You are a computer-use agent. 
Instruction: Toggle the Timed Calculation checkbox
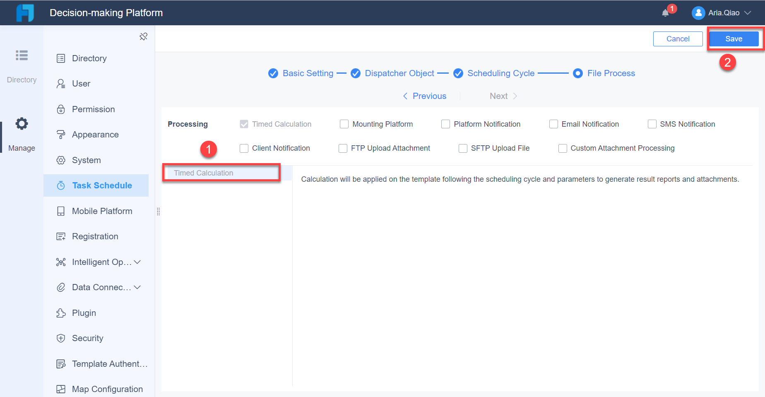click(244, 124)
